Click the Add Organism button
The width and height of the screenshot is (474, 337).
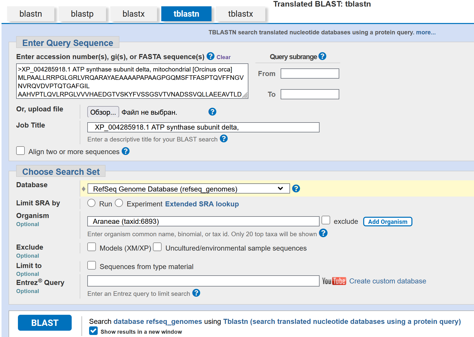point(387,222)
